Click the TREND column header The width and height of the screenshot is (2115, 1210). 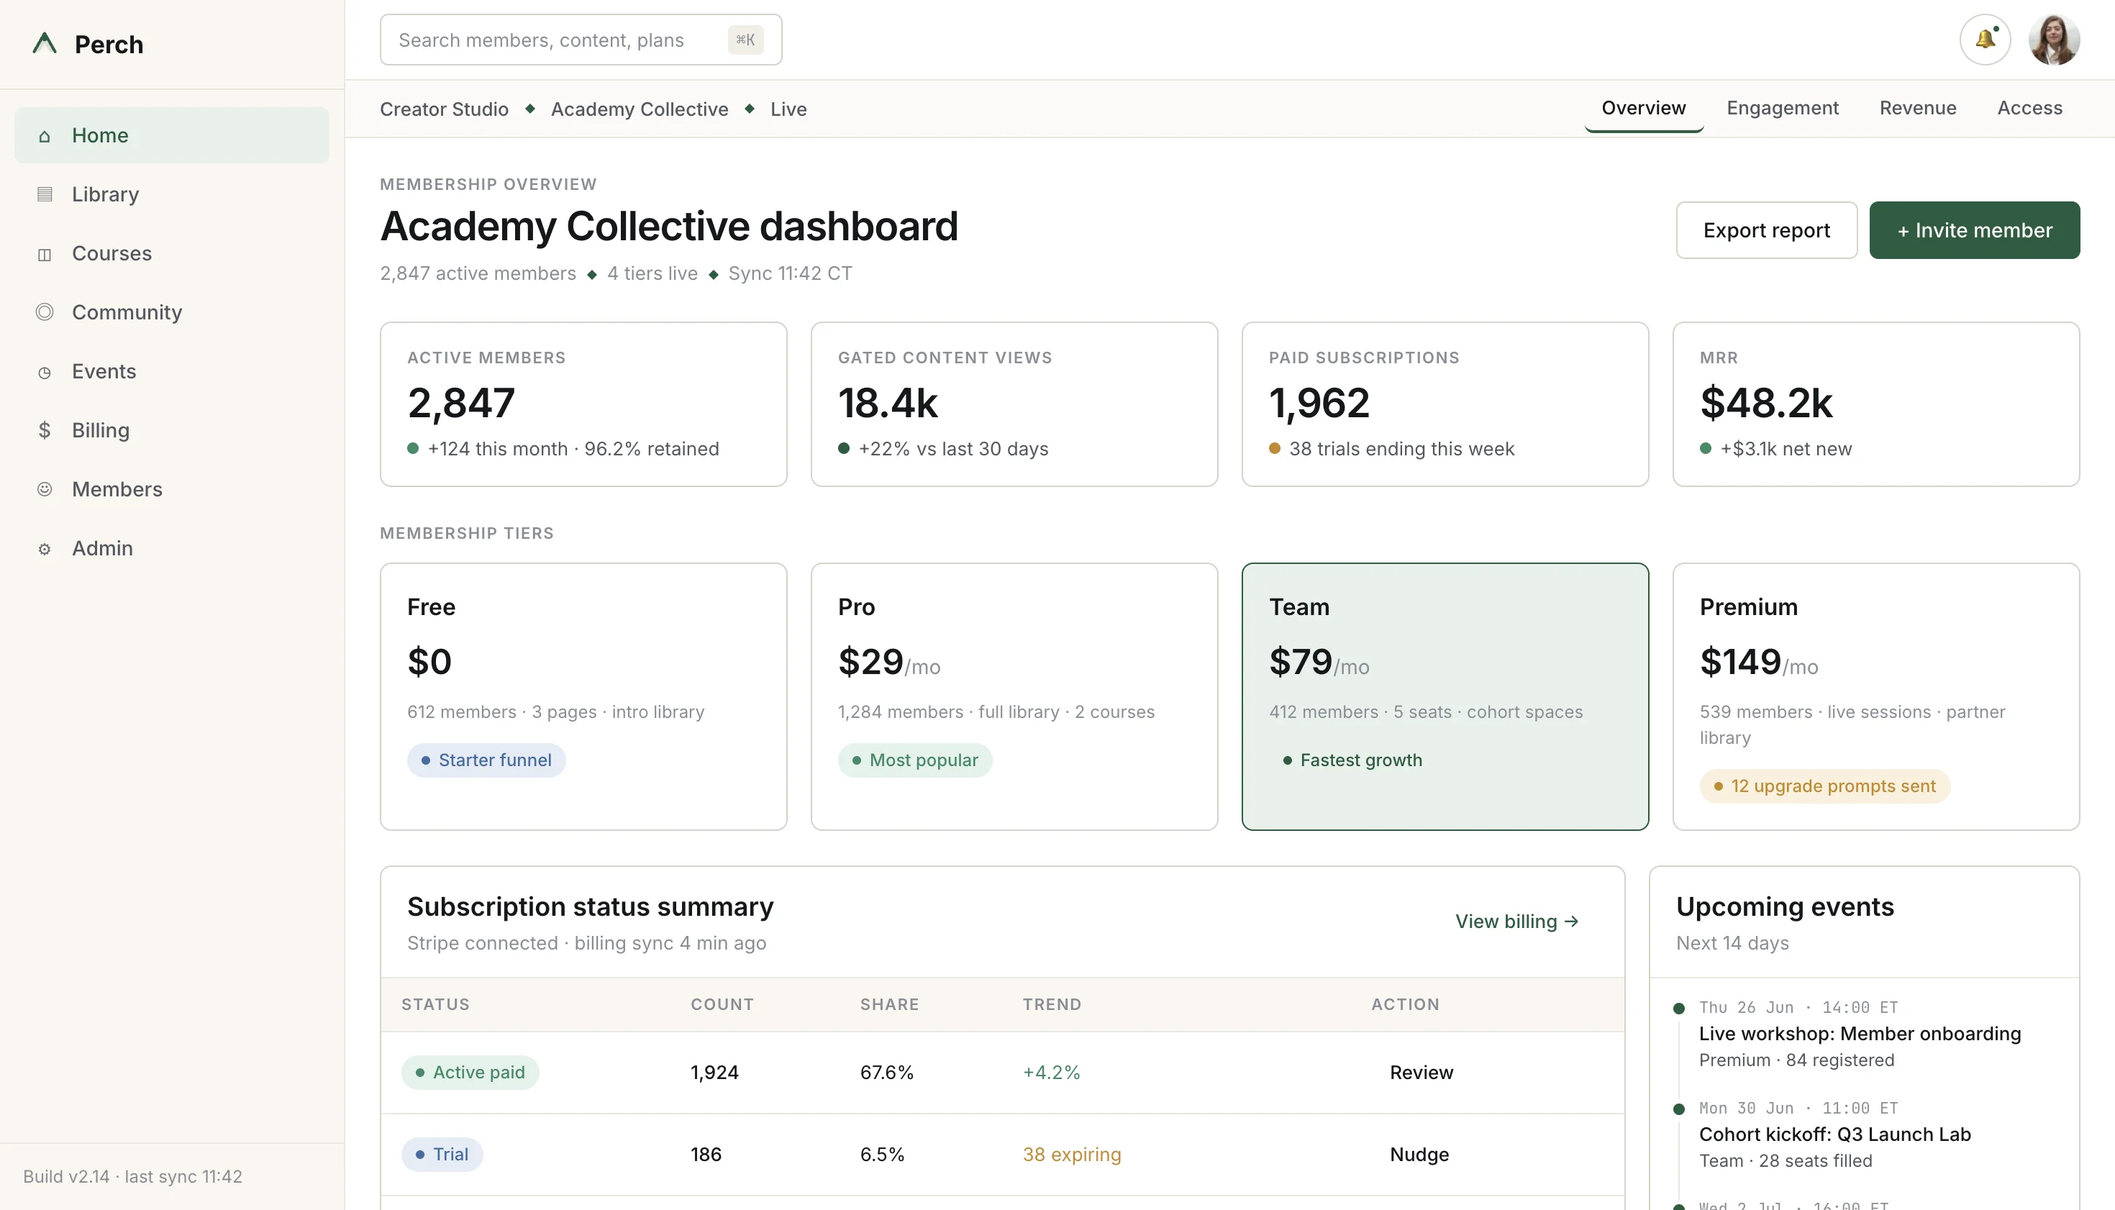[x=1051, y=1005]
